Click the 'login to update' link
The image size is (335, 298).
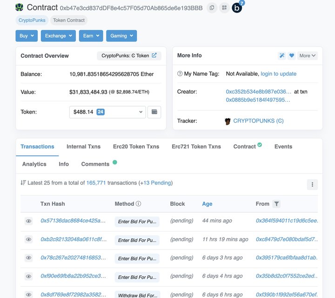coord(278,74)
